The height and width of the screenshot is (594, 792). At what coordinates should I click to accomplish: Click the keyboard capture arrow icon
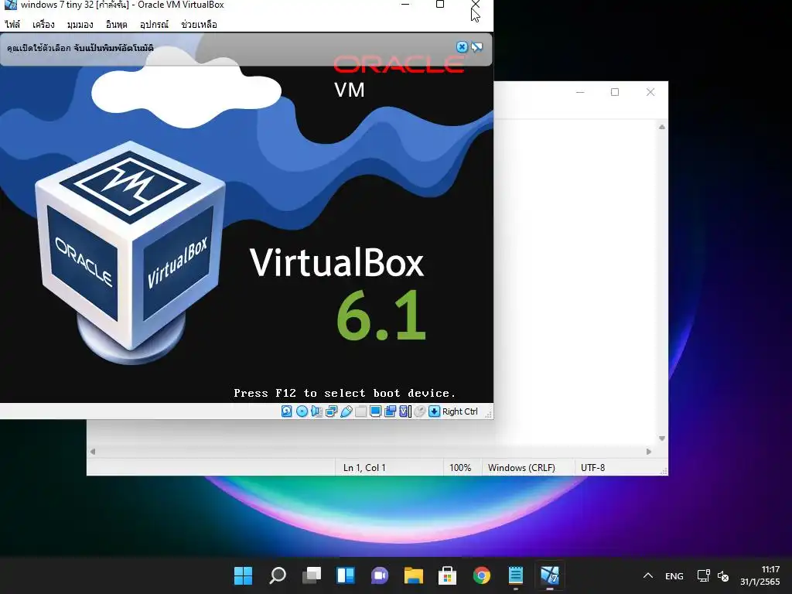click(x=434, y=411)
